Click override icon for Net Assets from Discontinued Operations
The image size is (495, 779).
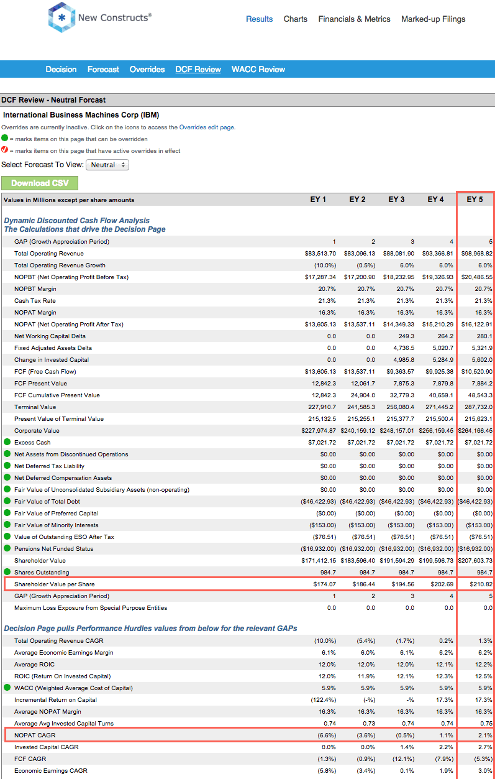[7, 454]
